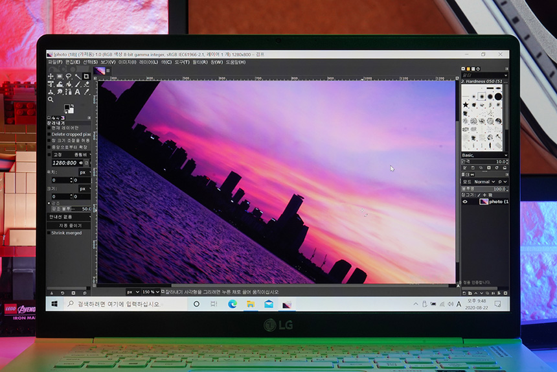Select the Paintbrush tool
The width and height of the screenshot is (557, 372).
click(x=78, y=84)
